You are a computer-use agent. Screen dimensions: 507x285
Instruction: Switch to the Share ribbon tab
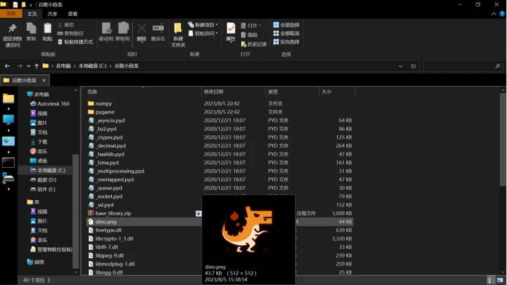coord(52,13)
